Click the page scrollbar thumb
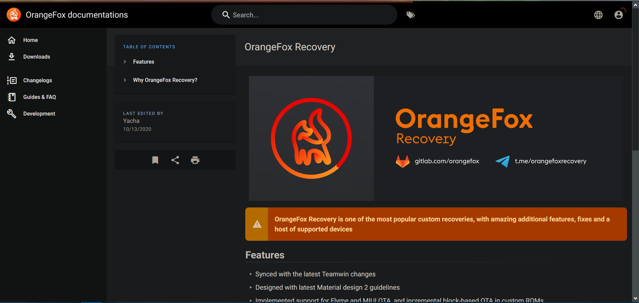This screenshot has width=639, height=303. [636, 80]
